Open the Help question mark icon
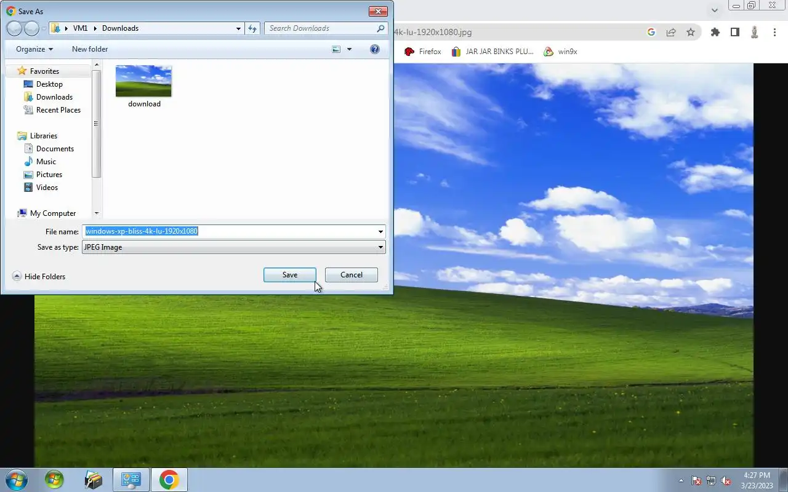788x492 pixels. point(375,49)
